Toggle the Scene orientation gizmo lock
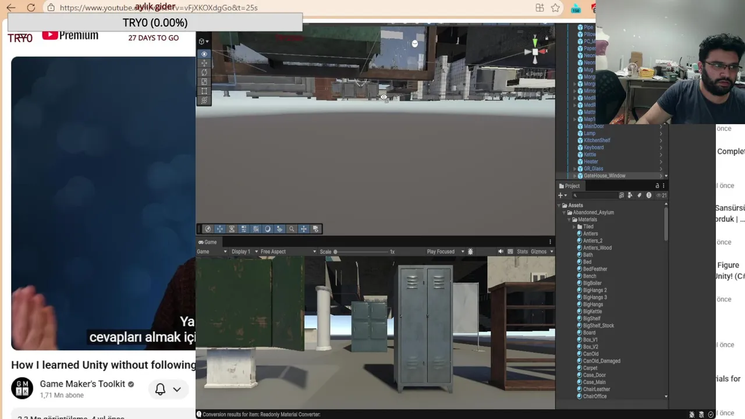Viewport: 745px width, 419px height. point(546,38)
